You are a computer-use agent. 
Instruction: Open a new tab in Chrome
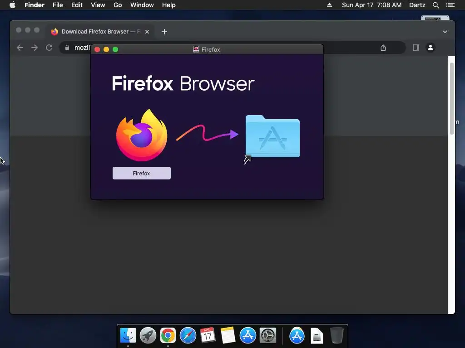(164, 32)
